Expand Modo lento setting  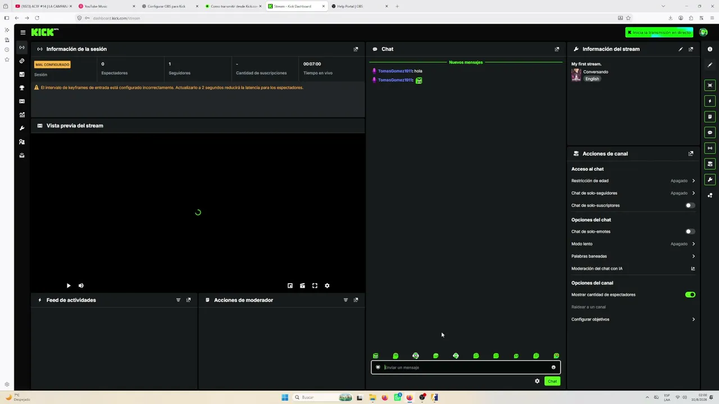[x=633, y=244]
